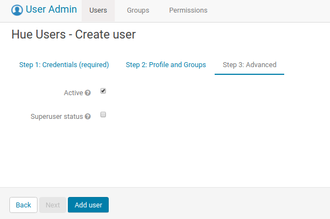This screenshot has width=330, height=219.
Task: Go to Step 1: Credentials (required)
Action: (64, 65)
